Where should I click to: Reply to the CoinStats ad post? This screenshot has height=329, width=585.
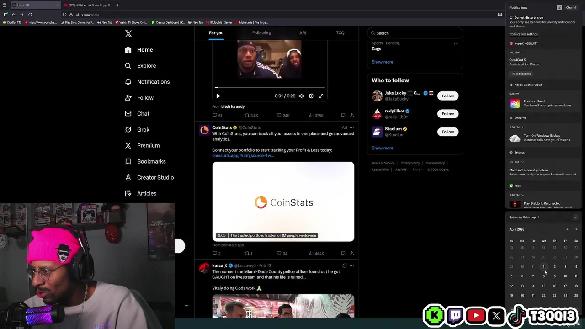(216, 253)
